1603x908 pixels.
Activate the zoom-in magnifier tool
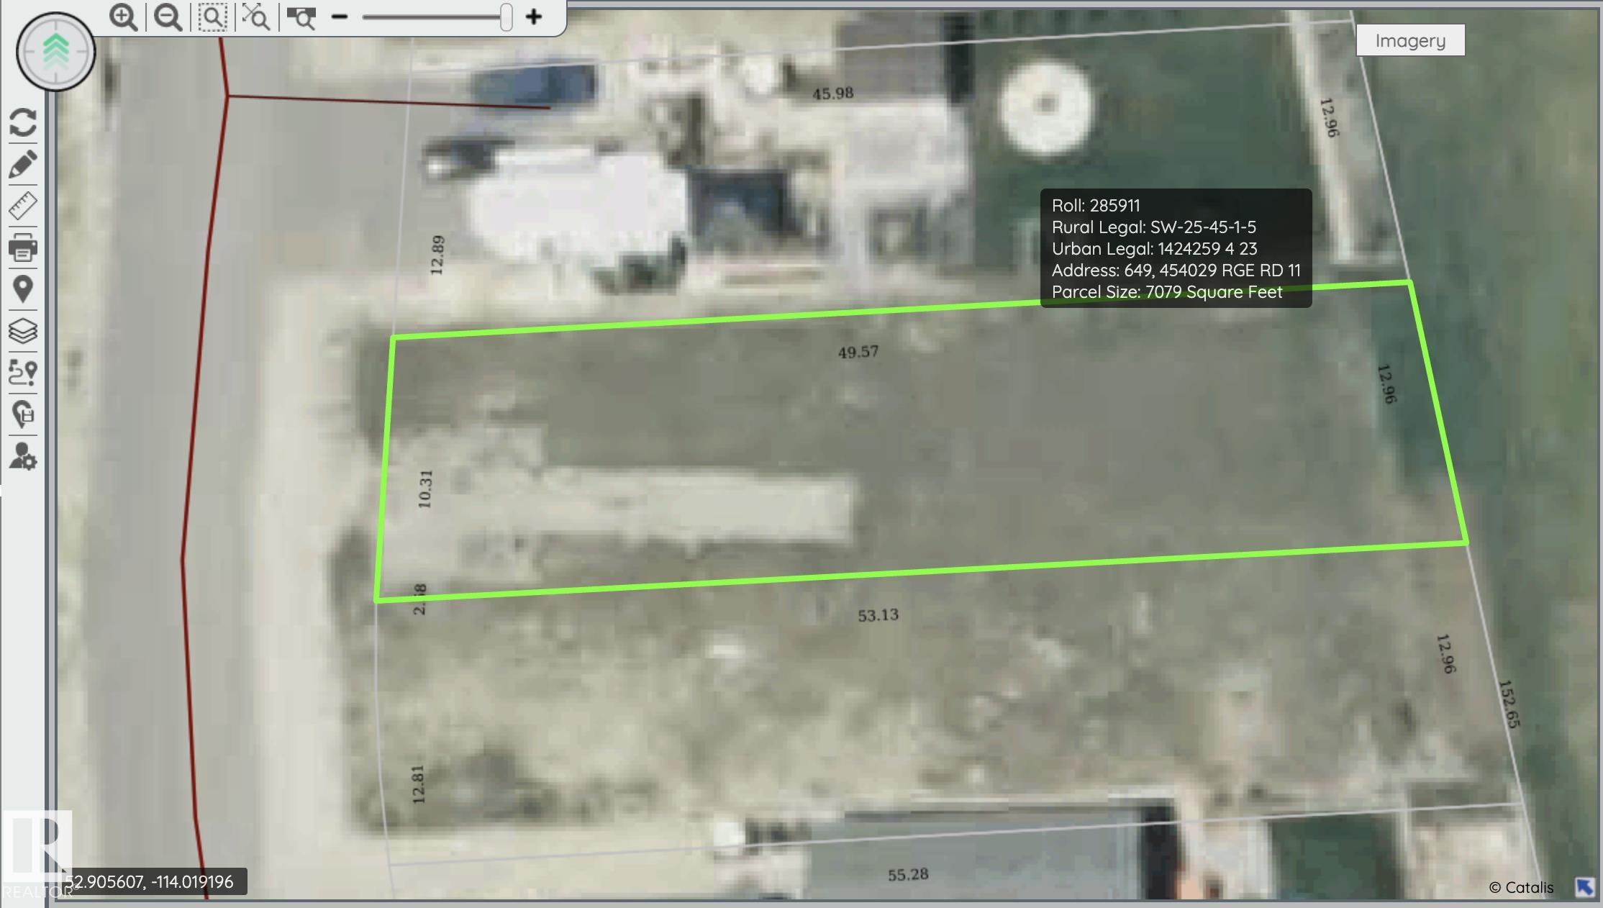coord(124,18)
